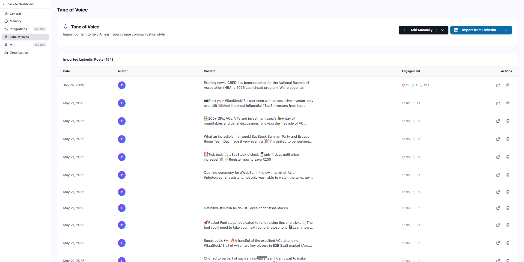
Task: Open link for Definitive Dublin to-do post
Action: click(498, 208)
